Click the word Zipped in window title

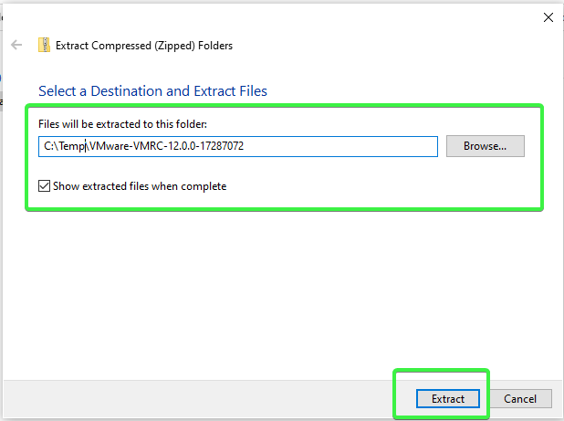174,46
